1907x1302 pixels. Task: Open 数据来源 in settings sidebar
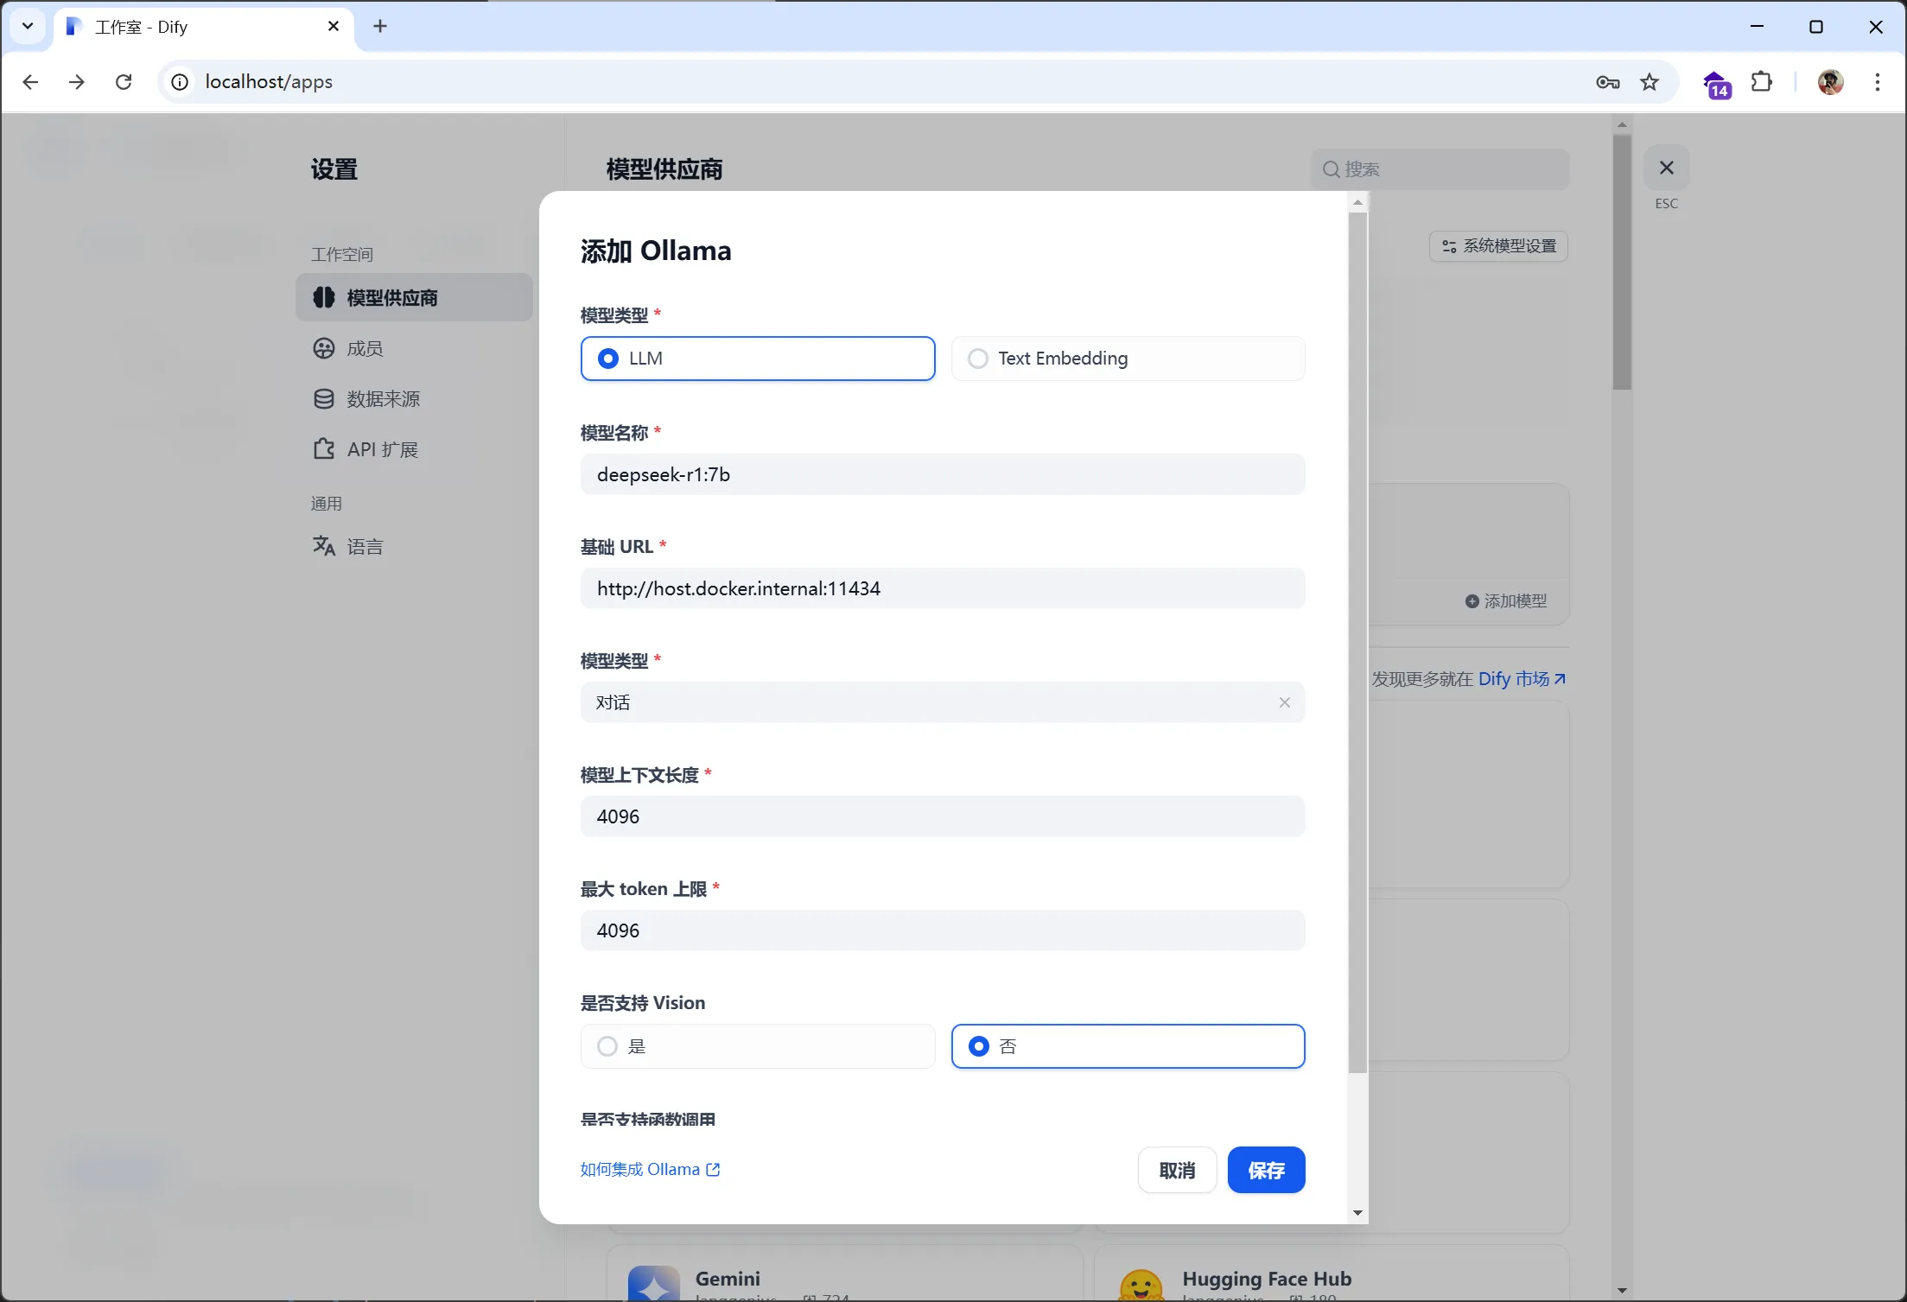tap(414, 398)
